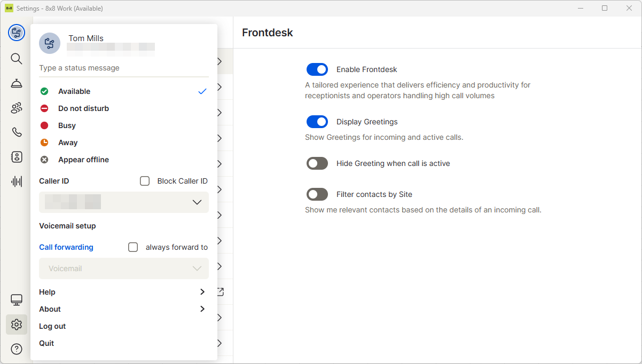Click the Type a status message field
The image size is (642, 364).
click(x=124, y=68)
